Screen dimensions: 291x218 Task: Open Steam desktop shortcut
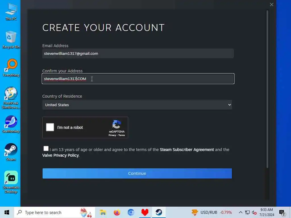11,152
